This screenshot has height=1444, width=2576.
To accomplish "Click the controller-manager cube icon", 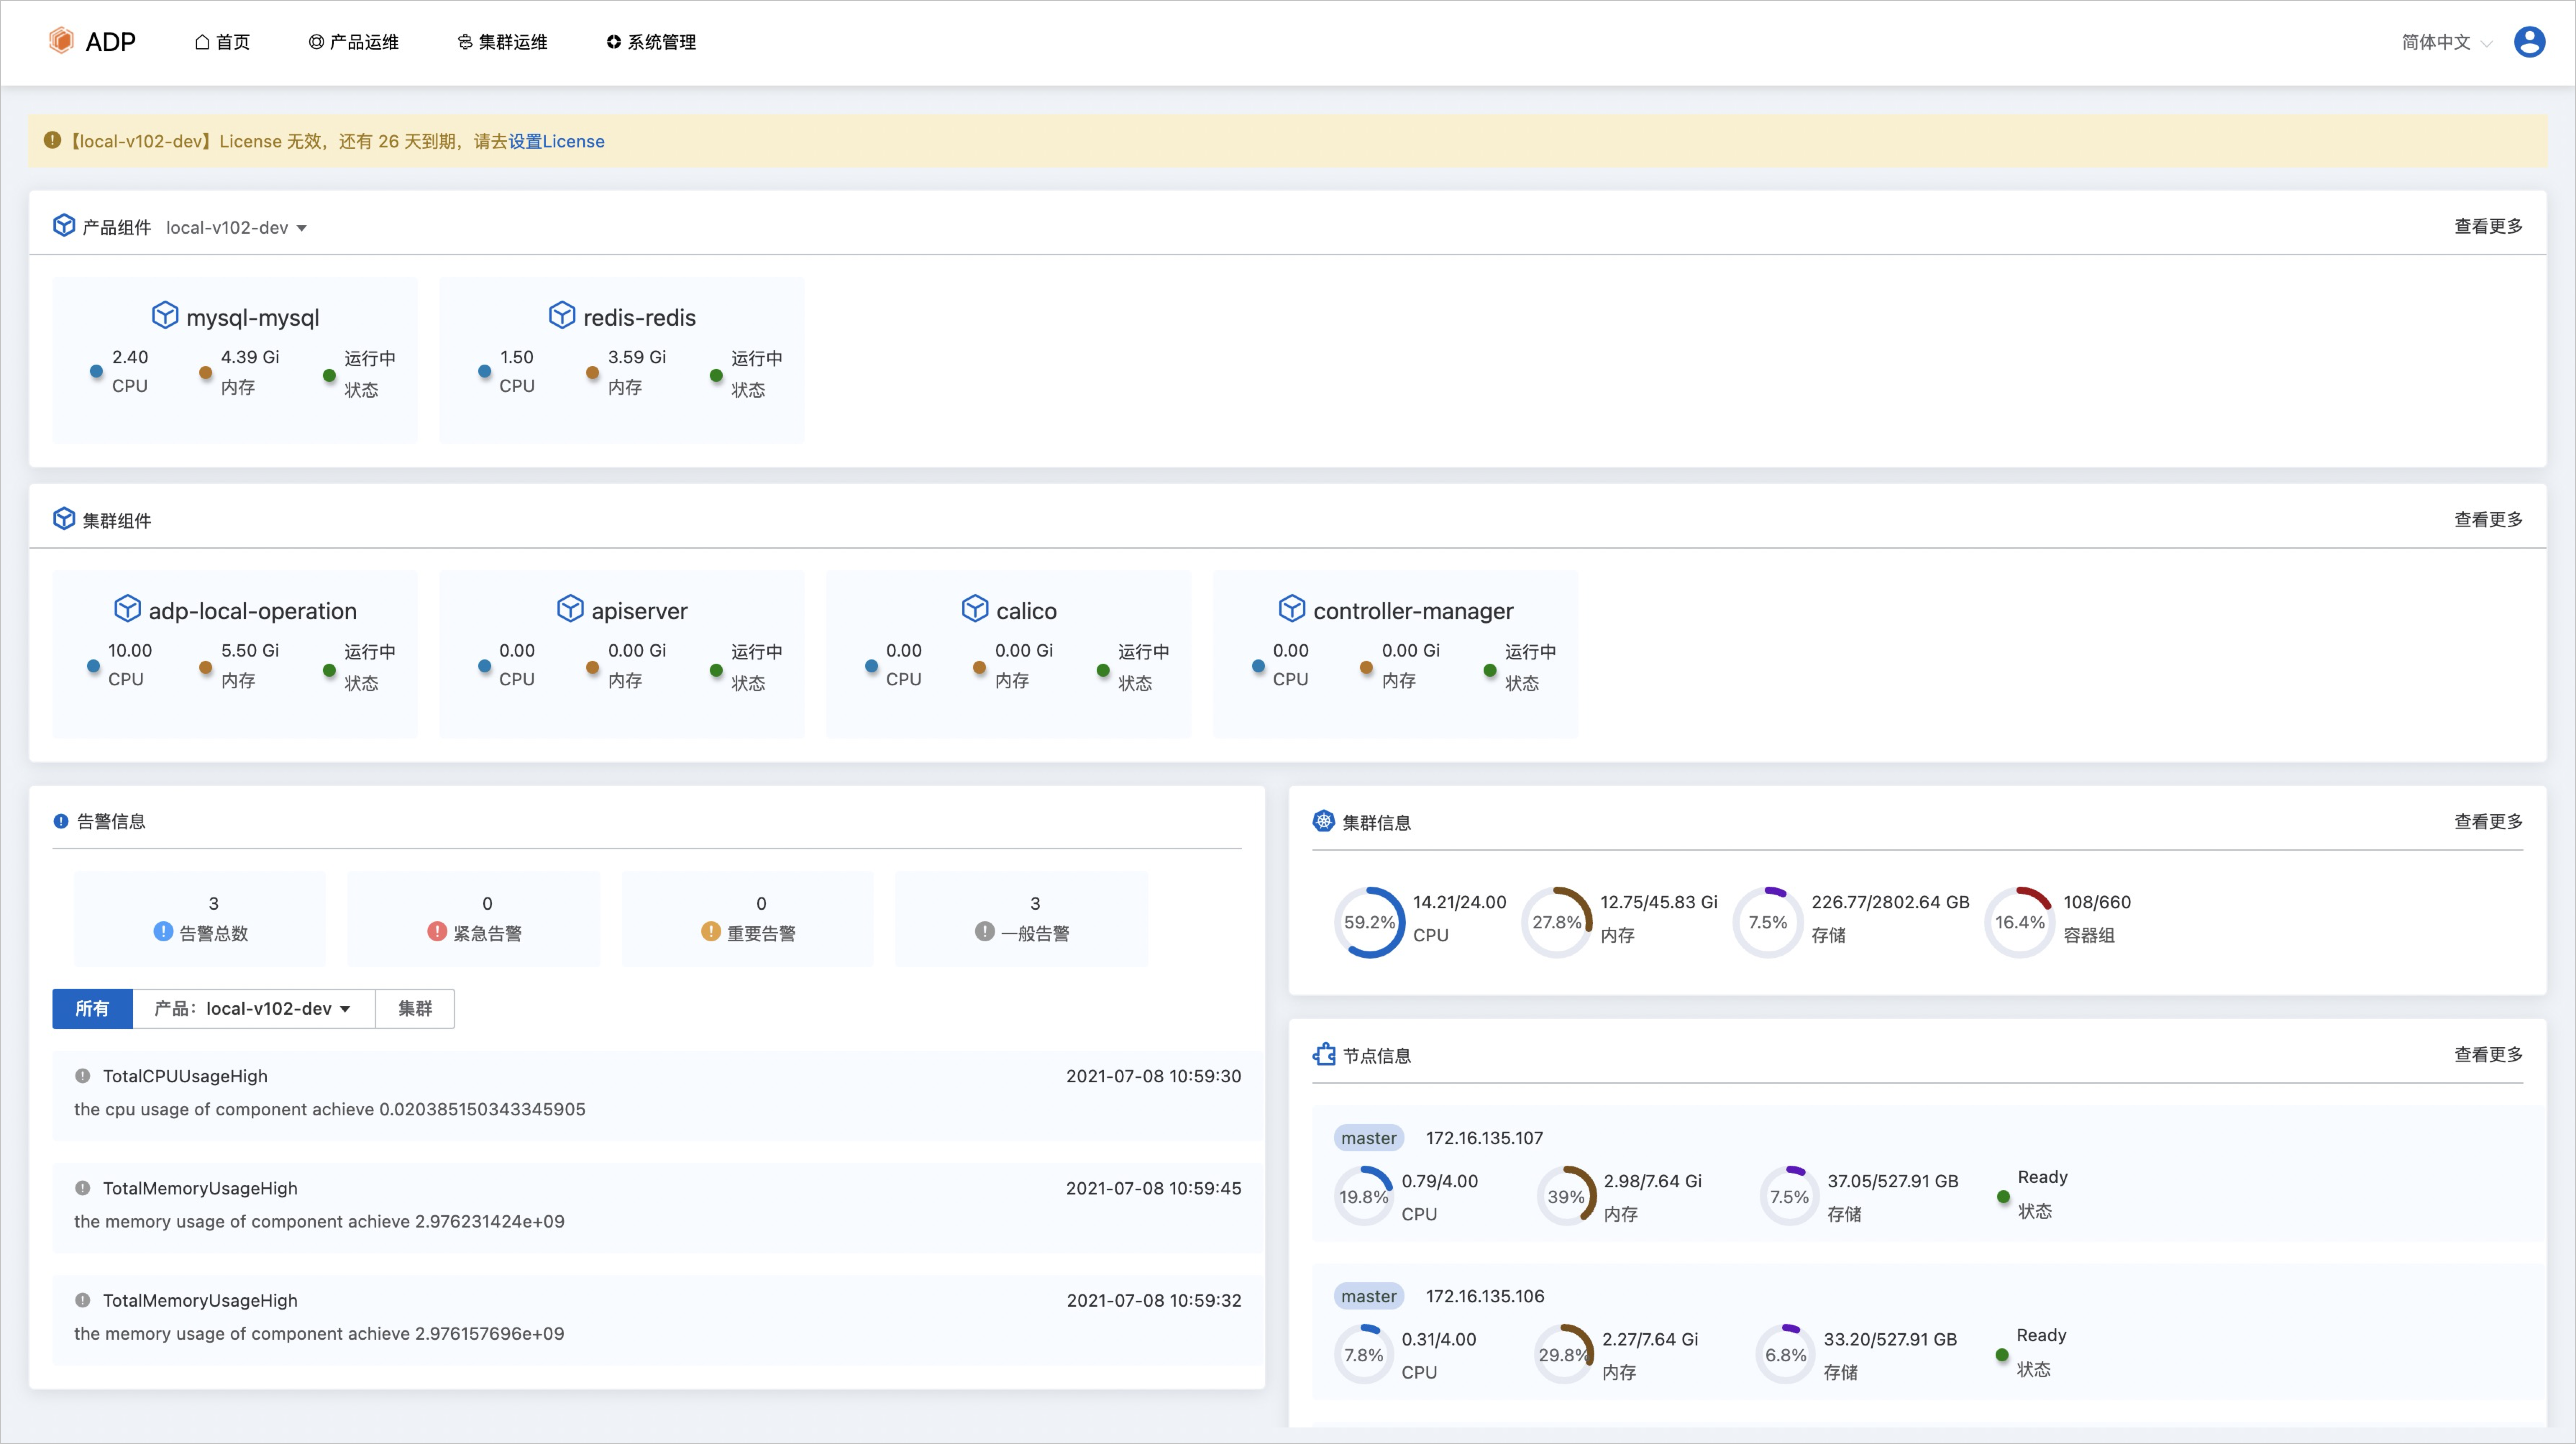I will (1292, 608).
